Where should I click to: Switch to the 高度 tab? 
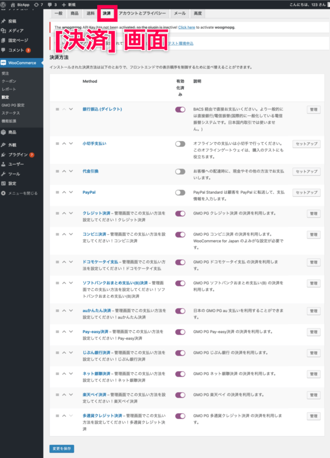pyautogui.click(x=198, y=13)
